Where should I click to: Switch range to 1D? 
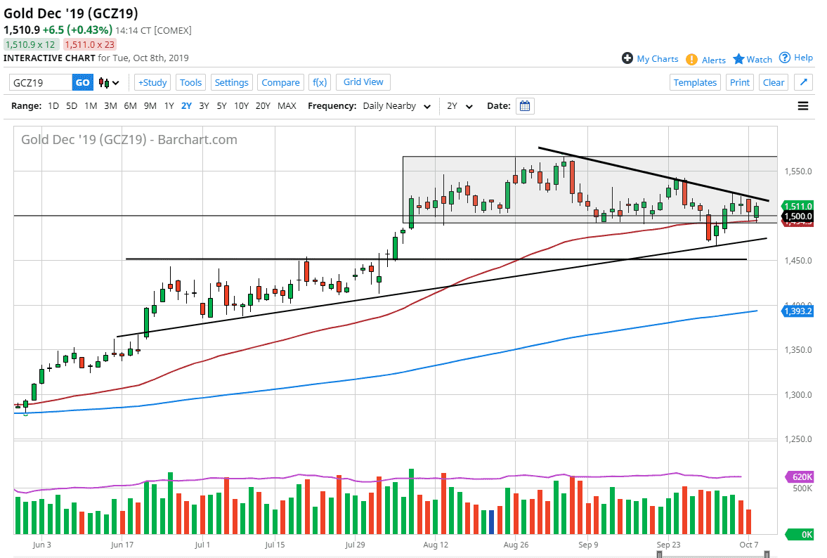(53, 105)
